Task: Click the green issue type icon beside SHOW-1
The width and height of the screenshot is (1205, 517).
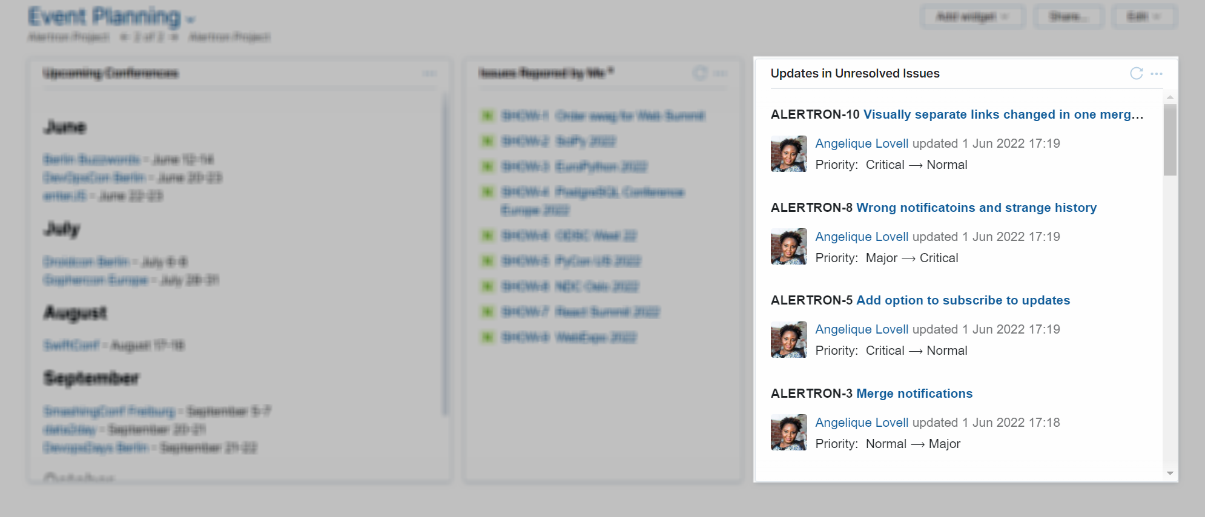Action: pos(487,116)
